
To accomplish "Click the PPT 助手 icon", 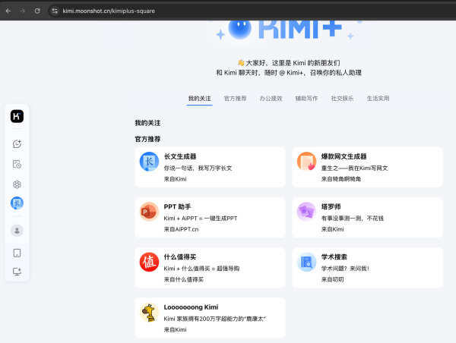I will pyautogui.click(x=148, y=212).
